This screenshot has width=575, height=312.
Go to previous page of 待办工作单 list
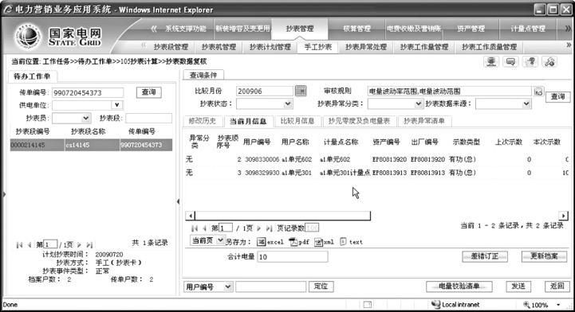(30, 244)
